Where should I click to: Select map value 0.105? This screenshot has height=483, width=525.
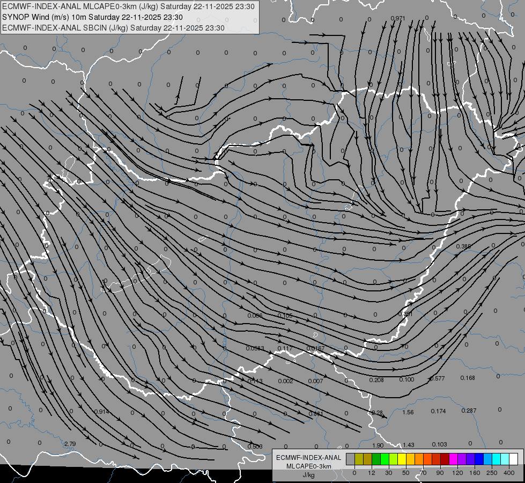(x=285, y=316)
